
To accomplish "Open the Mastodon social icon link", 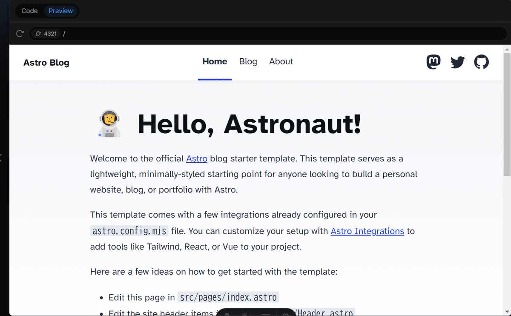I will [433, 62].
